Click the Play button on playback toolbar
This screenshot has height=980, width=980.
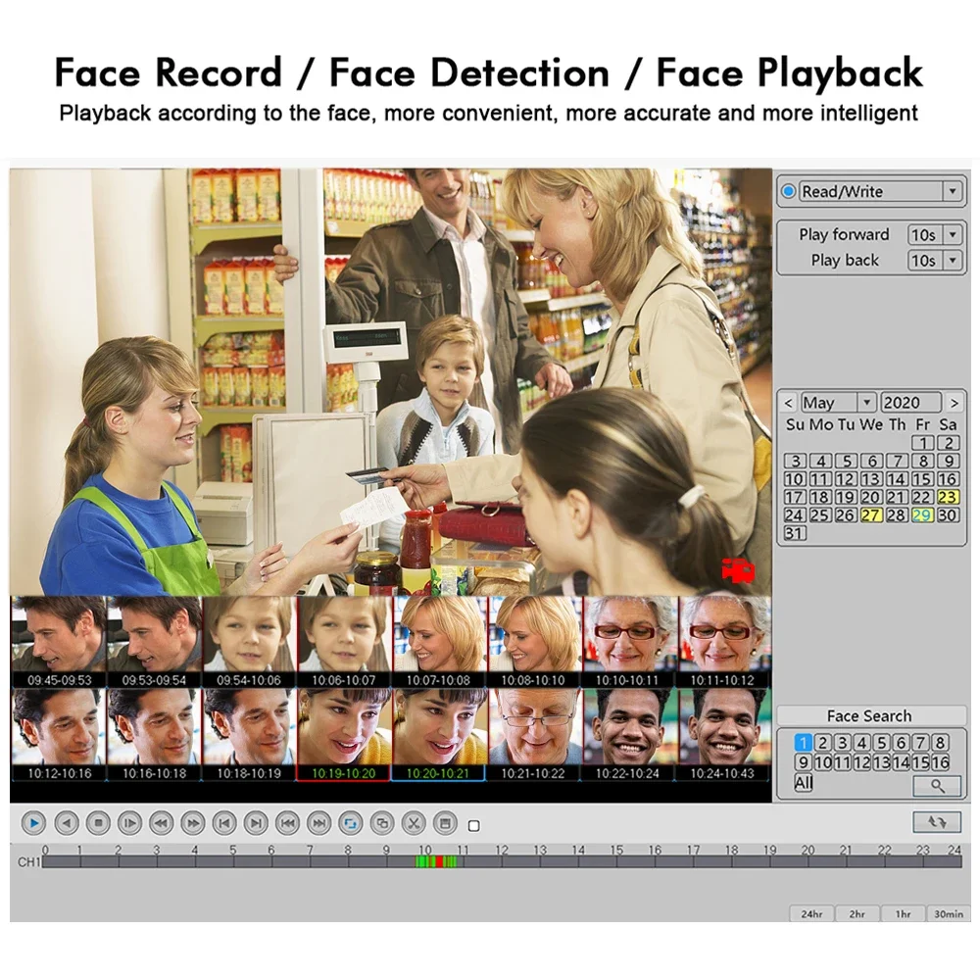pyautogui.click(x=33, y=824)
